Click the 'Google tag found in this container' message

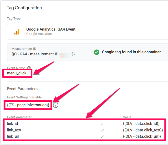coord(131,52)
